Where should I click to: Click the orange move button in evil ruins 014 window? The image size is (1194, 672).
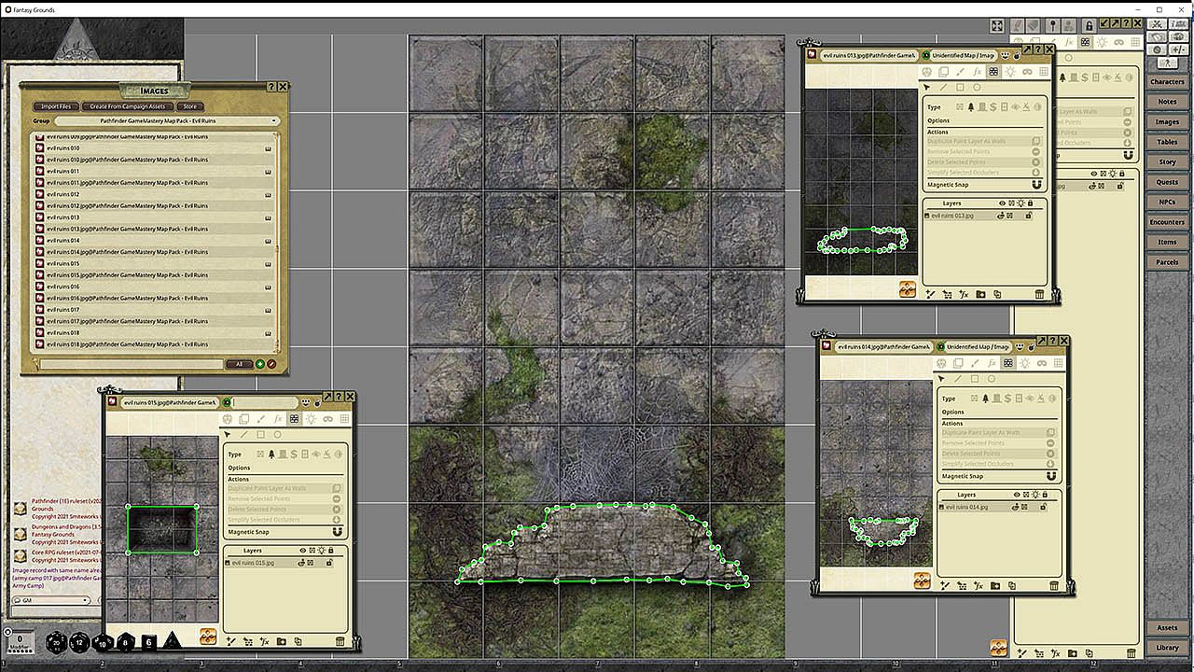coord(922,581)
